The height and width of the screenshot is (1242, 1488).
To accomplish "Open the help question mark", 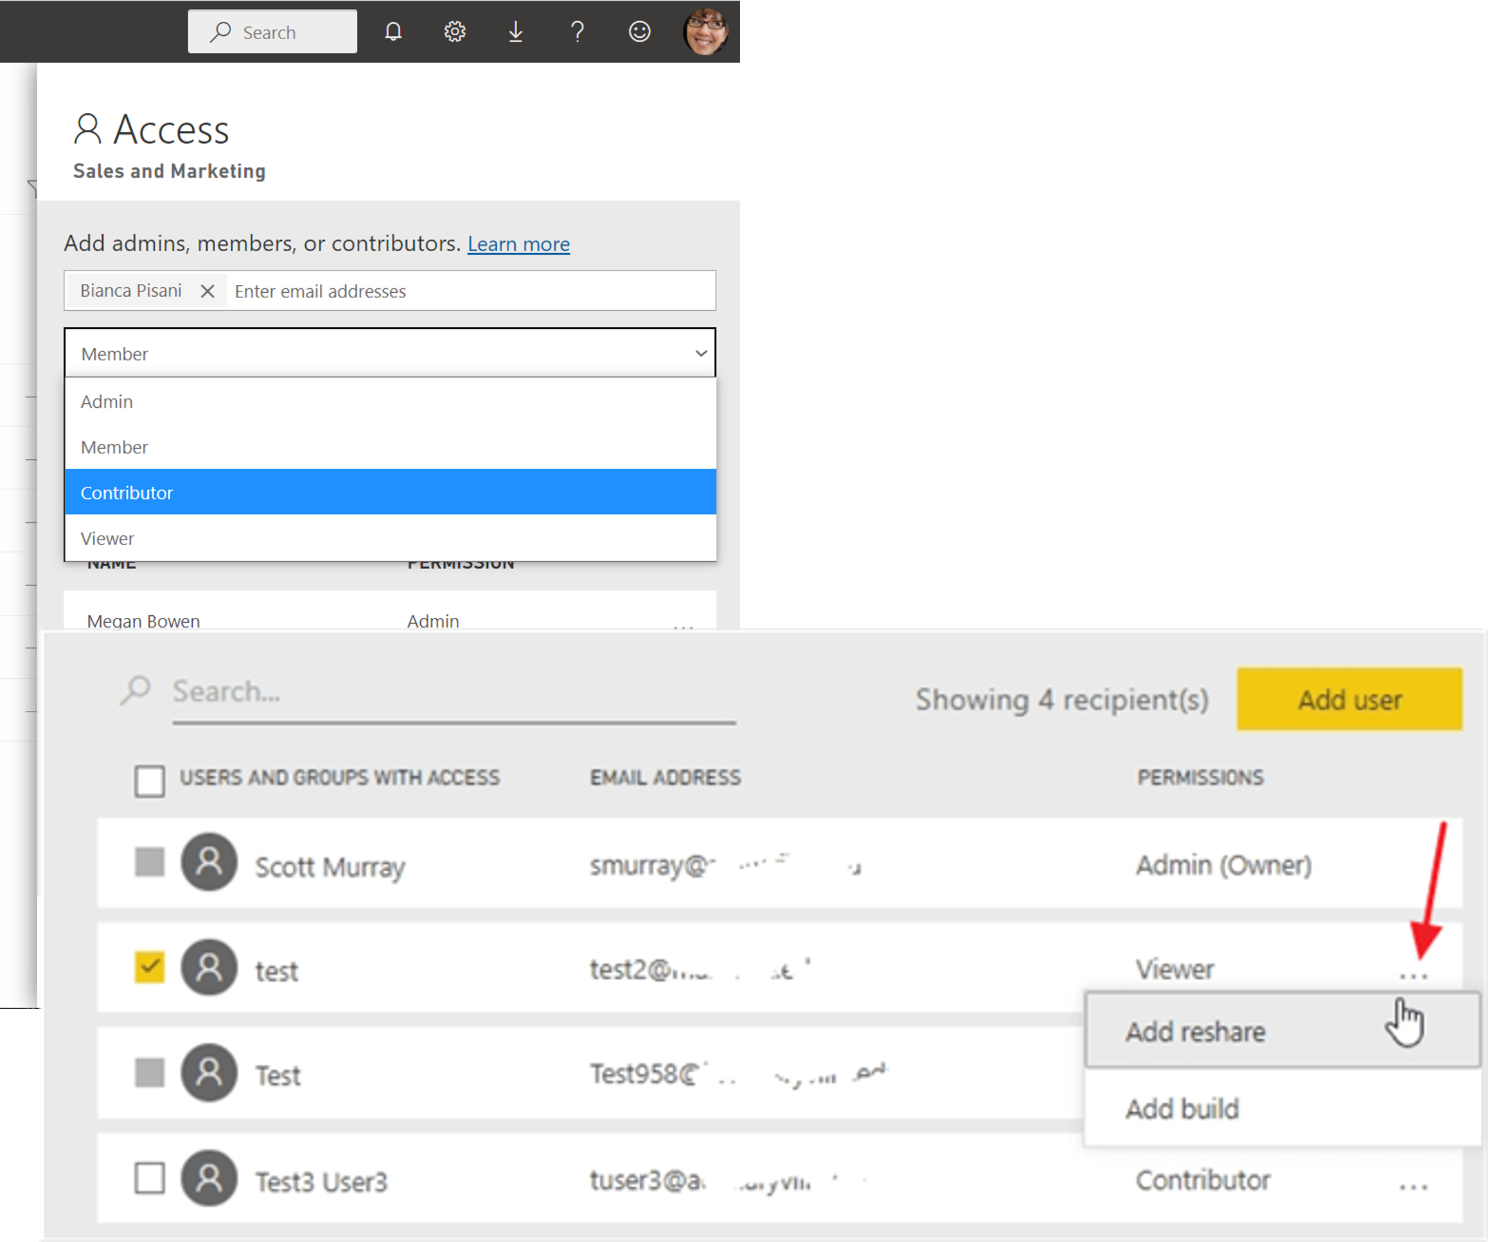I will 578,32.
